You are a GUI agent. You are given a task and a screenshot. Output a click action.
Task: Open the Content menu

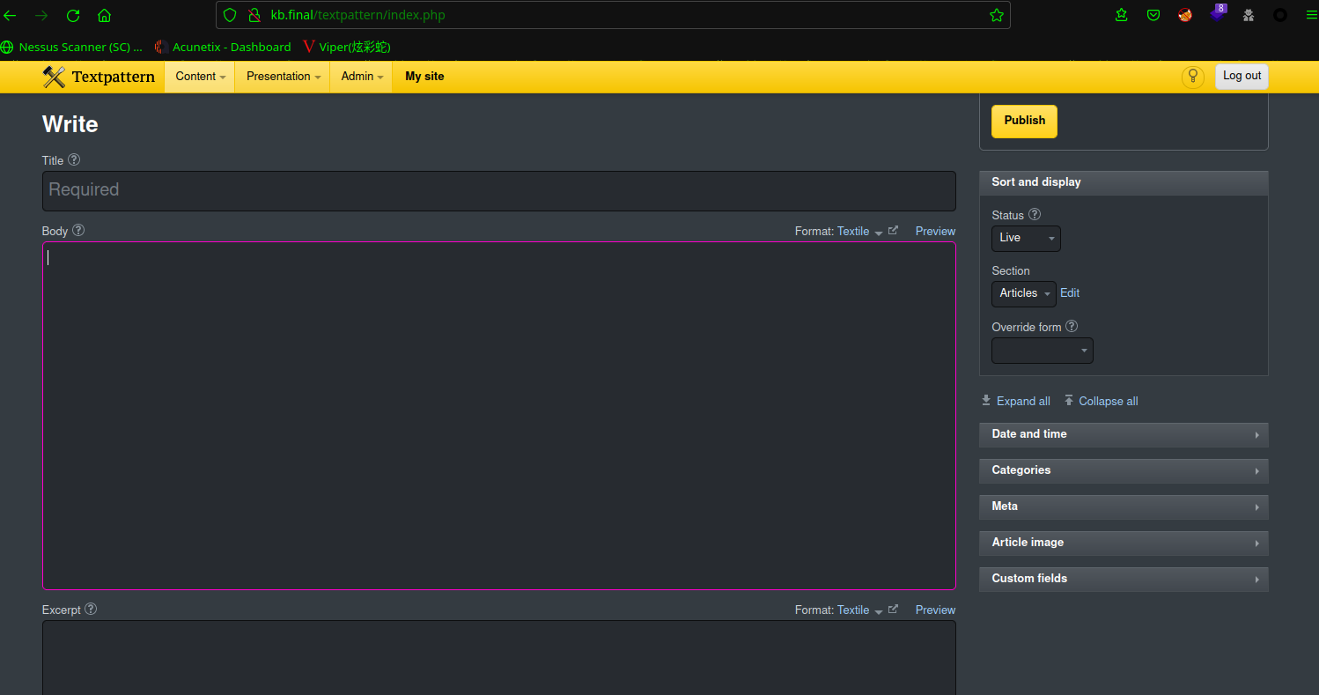(x=200, y=77)
